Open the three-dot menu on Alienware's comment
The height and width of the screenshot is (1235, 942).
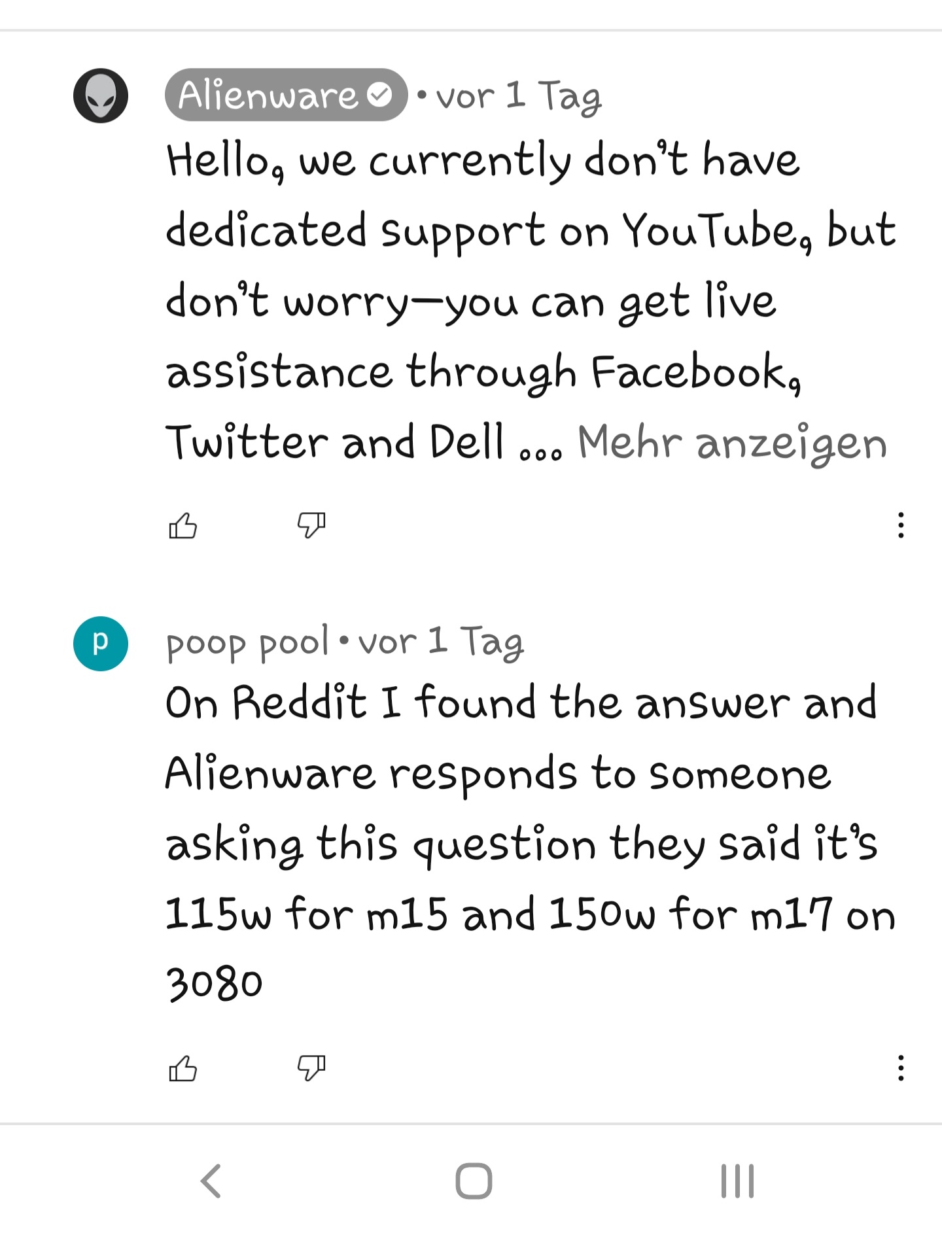coord(901,525)
